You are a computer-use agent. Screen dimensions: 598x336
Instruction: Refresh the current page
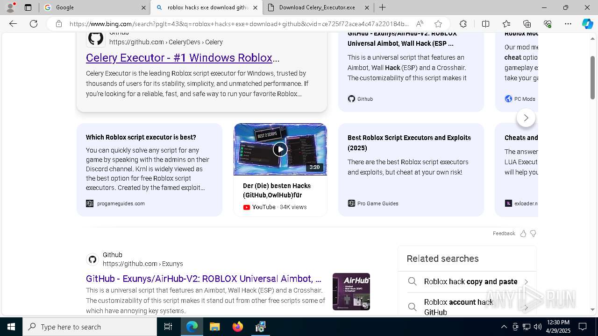coord(34,24)
